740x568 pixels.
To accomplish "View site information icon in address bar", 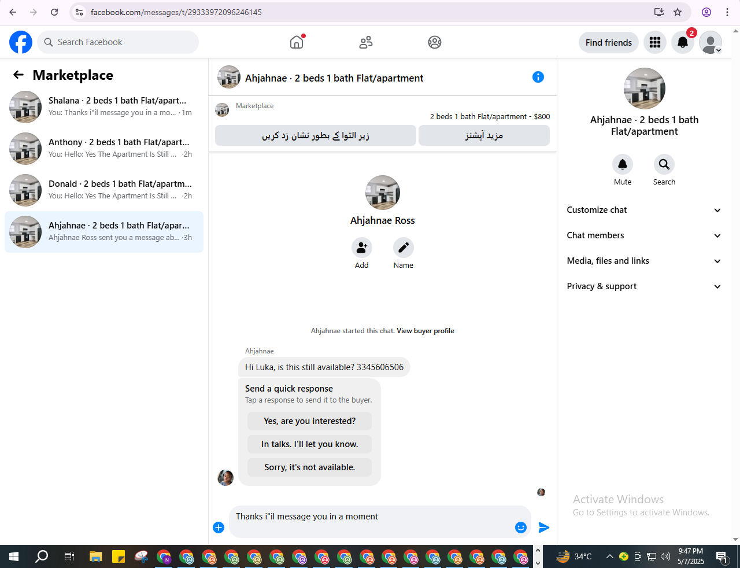I will click(x=80, y=12).
